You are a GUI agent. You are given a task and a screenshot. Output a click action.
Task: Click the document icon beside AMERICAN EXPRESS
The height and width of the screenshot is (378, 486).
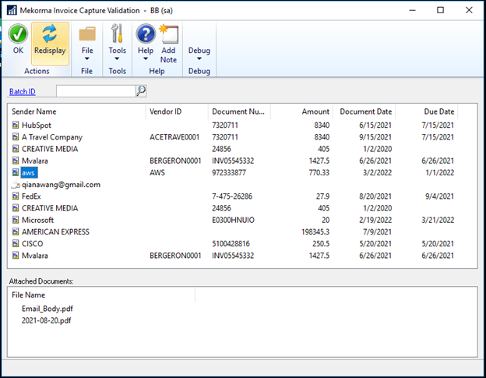coord(16,231)
